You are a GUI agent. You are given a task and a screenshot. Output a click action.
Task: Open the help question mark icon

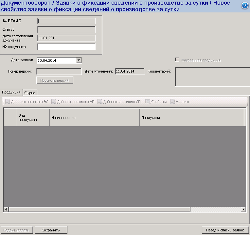(x=245, y=6)
